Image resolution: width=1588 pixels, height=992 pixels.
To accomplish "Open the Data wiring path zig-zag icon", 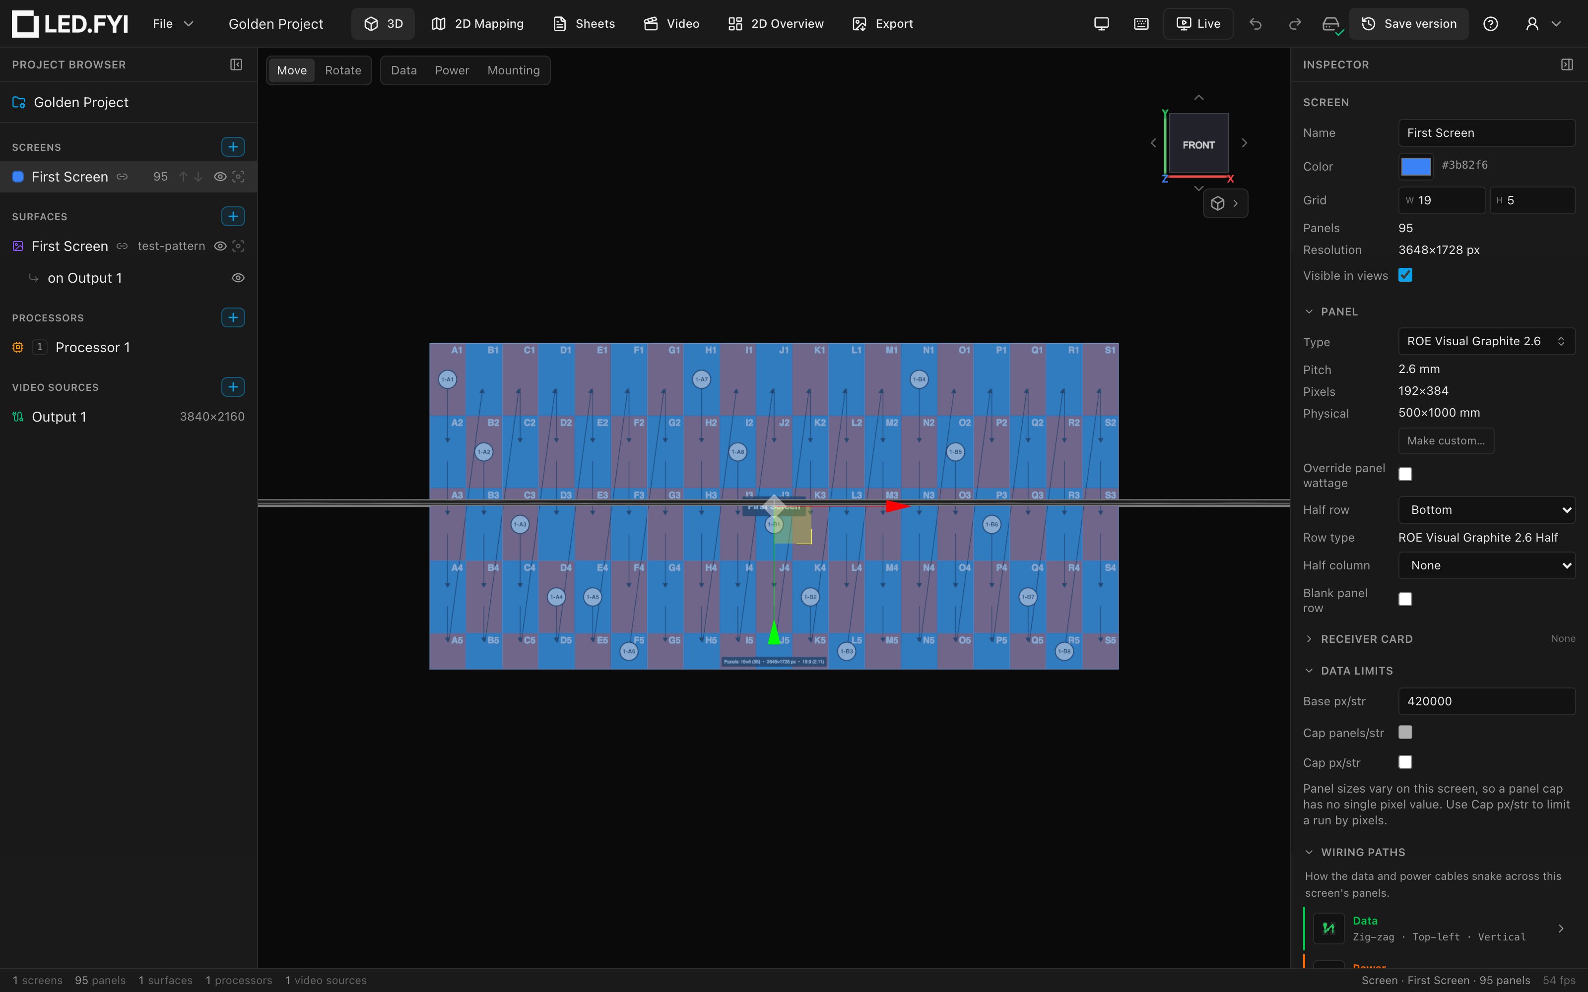I will tap(1329, 929).
